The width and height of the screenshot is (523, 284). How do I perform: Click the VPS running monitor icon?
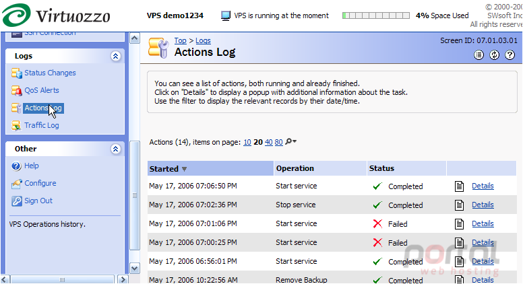pos(226,15)
